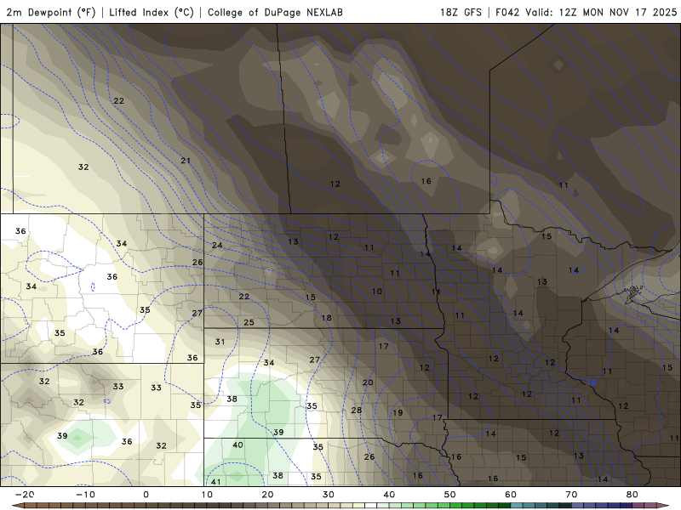This screenshot has width=681, height=510.
Task: Click 'College of DuPage NEXLAB' header text
Action: pyautogui.click(x=275, y=12)
